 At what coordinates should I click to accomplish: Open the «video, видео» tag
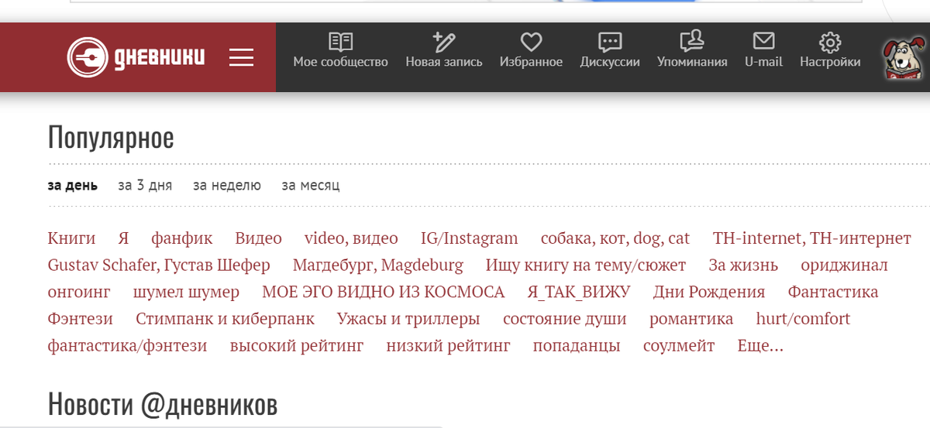coord(351,238)
